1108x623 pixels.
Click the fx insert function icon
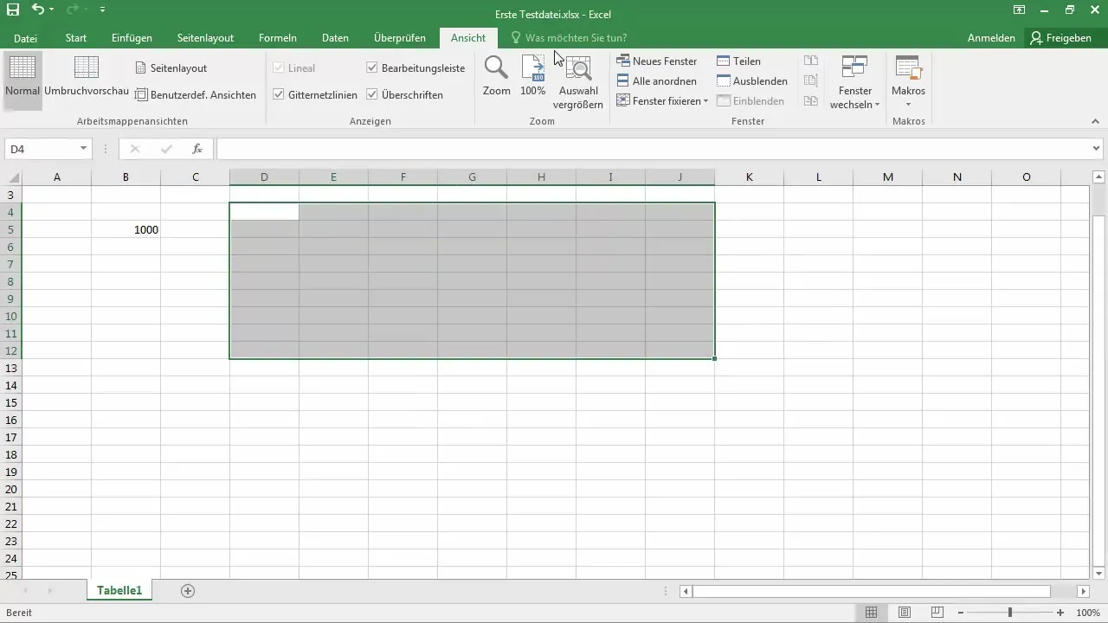[197, 149]
